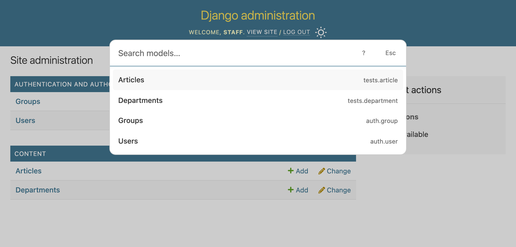The width and height of the screenshot is (516, 247).
Task: Open Users link in the Authentication section
Action: pos(25,120)
